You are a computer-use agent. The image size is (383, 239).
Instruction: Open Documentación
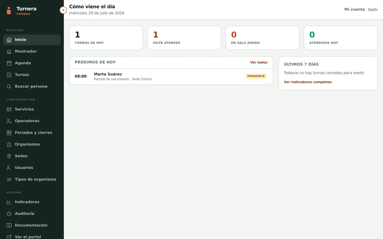(32, 225)
